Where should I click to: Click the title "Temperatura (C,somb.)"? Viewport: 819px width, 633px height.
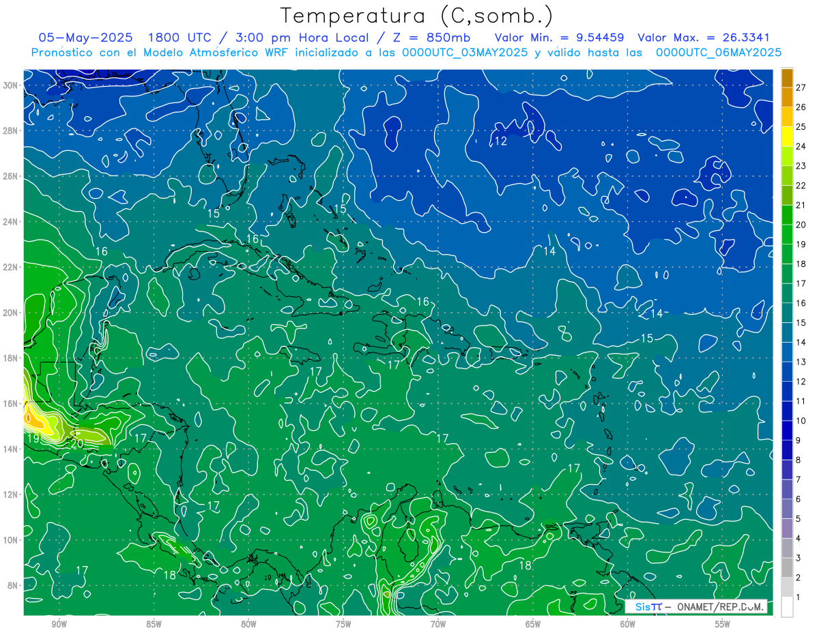(x=417, y=16)
